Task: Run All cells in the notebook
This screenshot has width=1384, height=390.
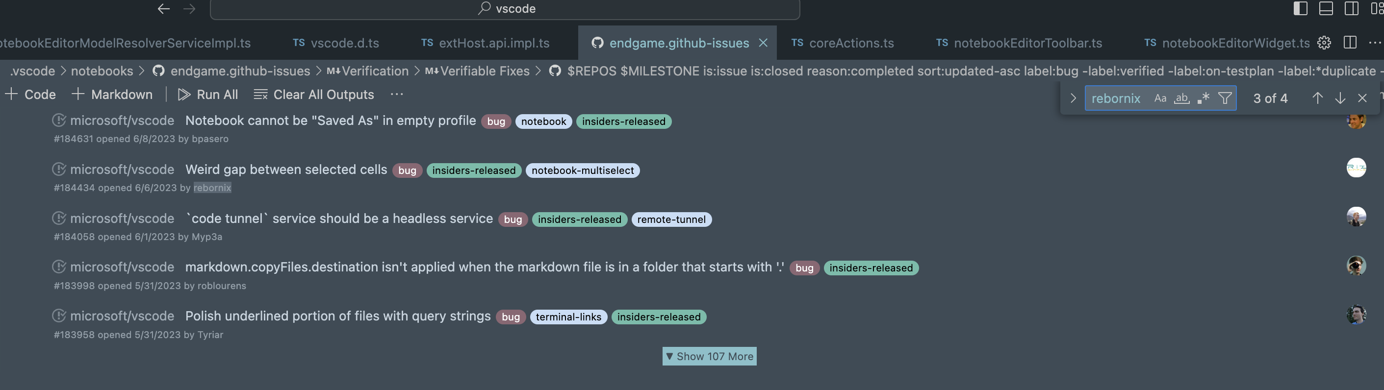Action: 208,95
